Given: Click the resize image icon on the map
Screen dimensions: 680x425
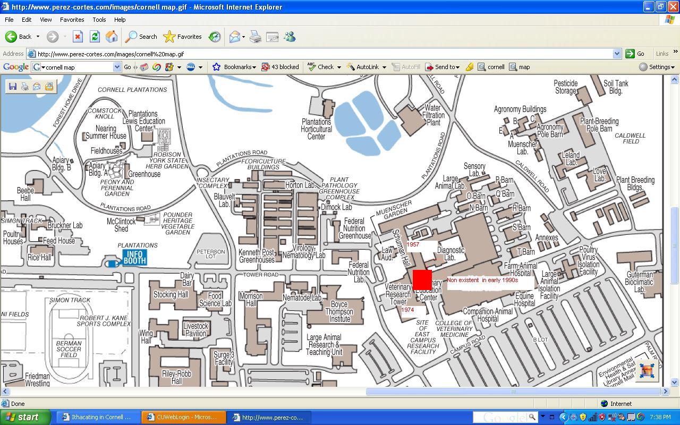Looking at the screenshot, I should (x=647, y=371).
